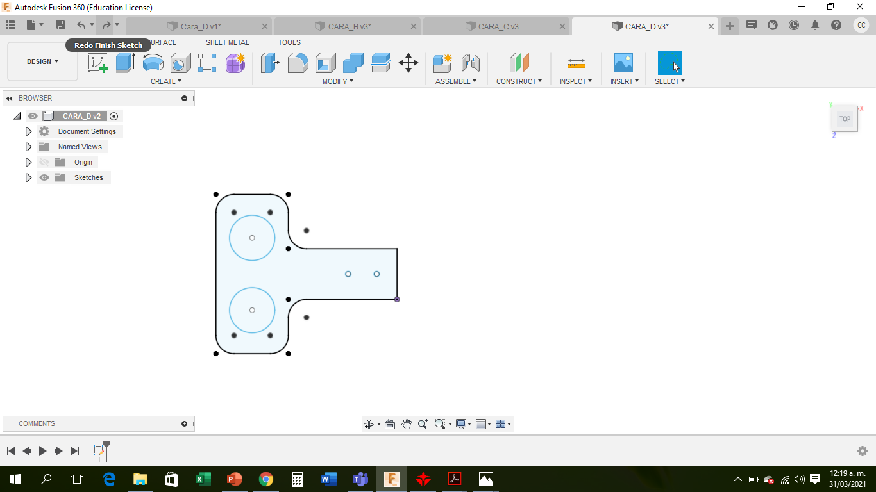Open the Job Status clock icon
This screenshot has width=876, height=492.
pyautogui.click(x=794, y=26)
